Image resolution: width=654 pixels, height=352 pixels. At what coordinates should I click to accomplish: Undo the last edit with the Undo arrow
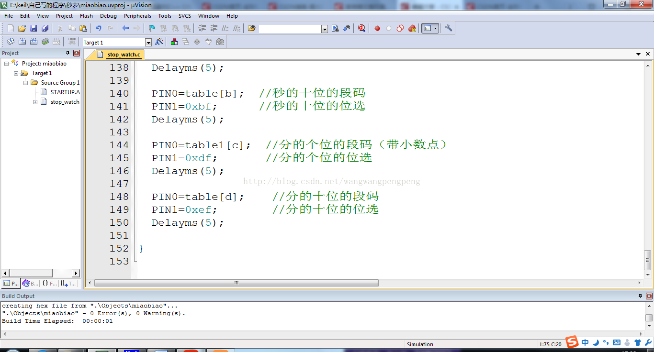[x=99, y=29]
